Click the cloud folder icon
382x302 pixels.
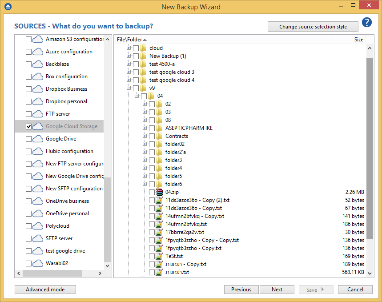click(143, 48)
